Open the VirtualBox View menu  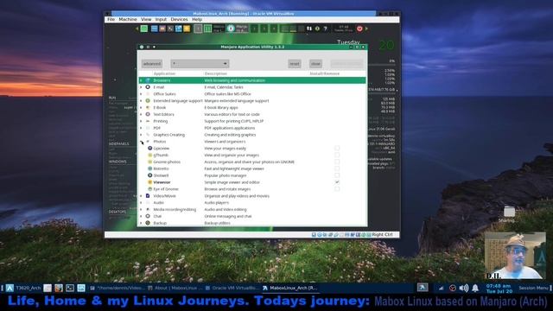[146, 20]
